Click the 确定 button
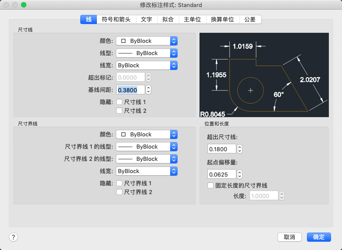Screen dimensions: 342x250 pos(319,237)
